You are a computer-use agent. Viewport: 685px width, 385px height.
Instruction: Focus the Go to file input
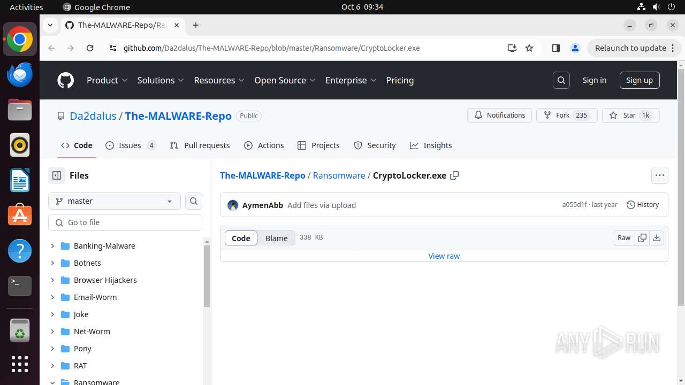pos(125,222)
